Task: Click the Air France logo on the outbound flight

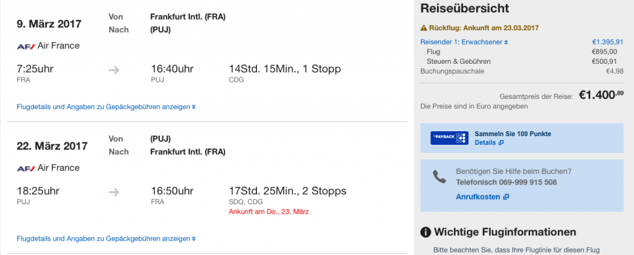Action: pos(26,46)
